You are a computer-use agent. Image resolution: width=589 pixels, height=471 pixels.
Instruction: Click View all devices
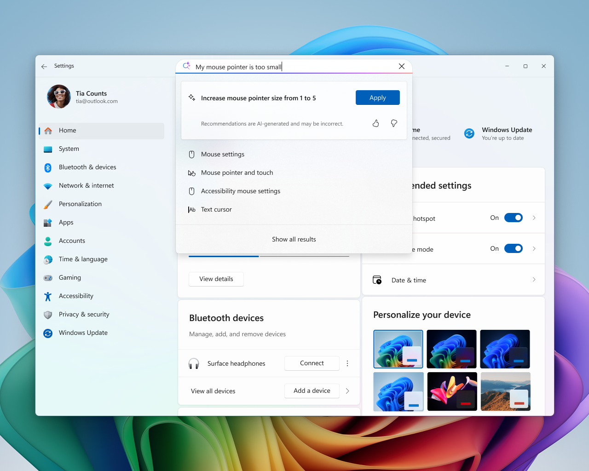(213, 391)
